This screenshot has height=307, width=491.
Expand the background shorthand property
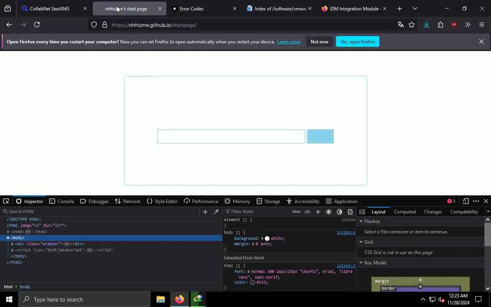(x=263, y=238)
